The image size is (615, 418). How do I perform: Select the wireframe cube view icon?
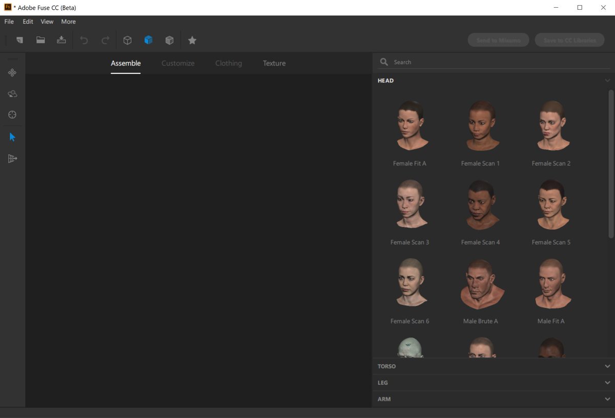(128, 40)
